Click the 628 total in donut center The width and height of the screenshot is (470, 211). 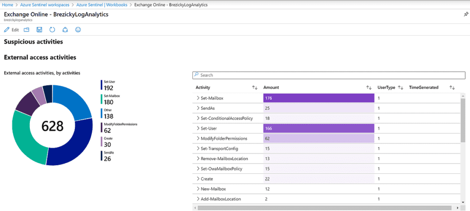pos(52,126)
